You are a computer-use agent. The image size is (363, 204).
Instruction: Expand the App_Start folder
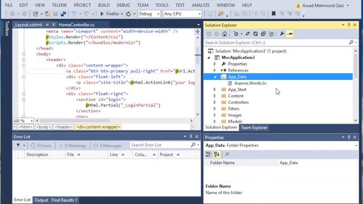pyautogui.click(x=214, y=90)
